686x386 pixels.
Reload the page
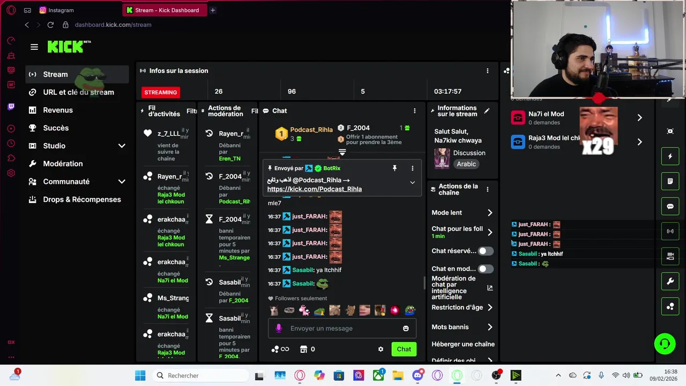(50, 25)
